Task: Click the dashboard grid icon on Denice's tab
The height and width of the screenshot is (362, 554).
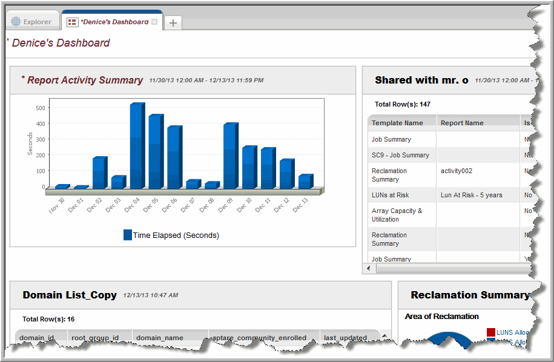Action: pyautogui.click(x=72, y=22)
